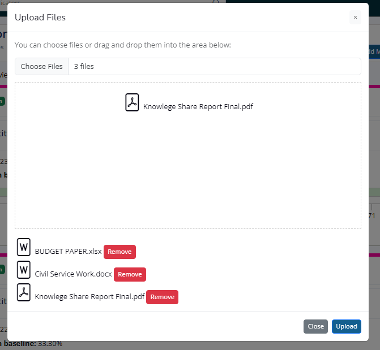Image resolution: width=380 pixels, height=350 pixels.
Task: Click the Word icon beside BUDGET PAPER.xlsx
Action: tap(24, 247)
